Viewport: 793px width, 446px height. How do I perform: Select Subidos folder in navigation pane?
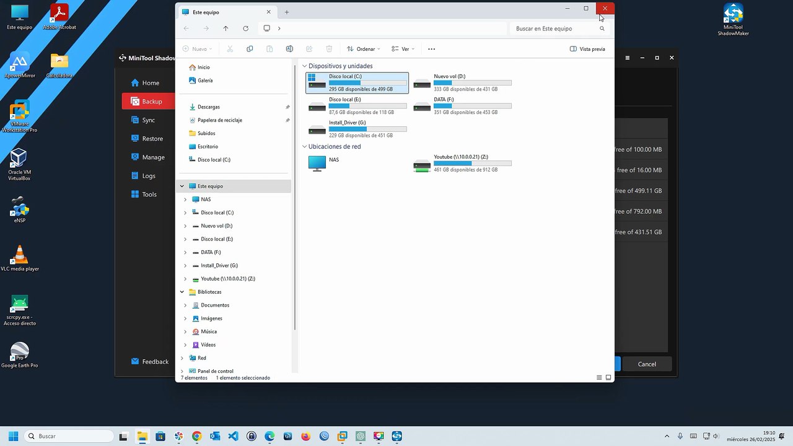click(201, 134)
